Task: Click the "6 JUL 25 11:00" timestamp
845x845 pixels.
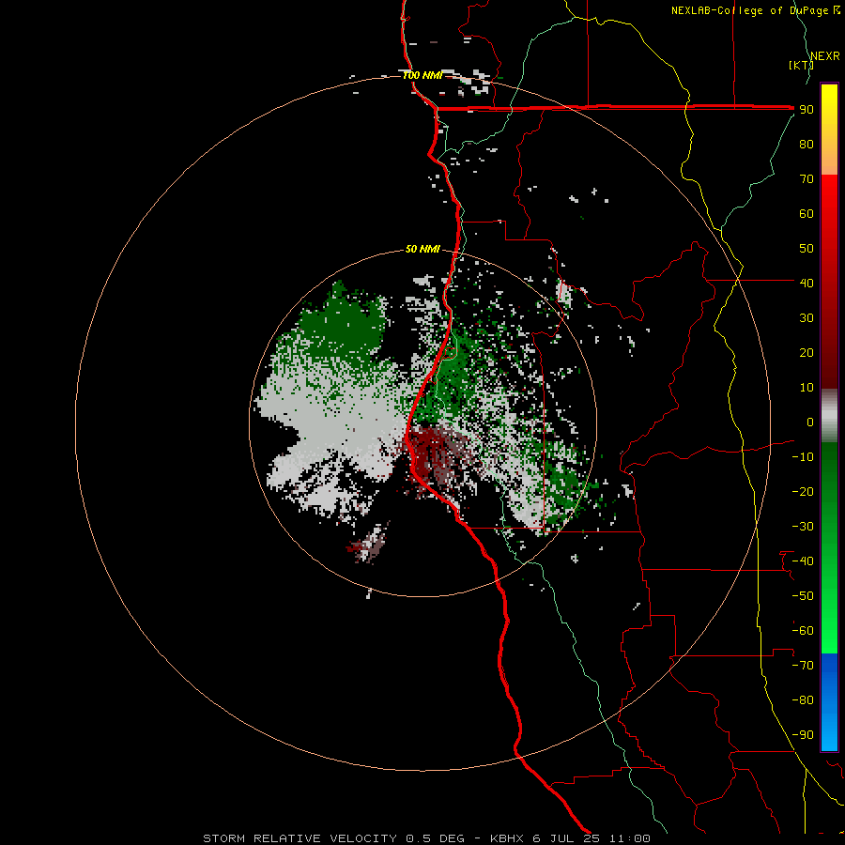Action: tap(591, 838)
